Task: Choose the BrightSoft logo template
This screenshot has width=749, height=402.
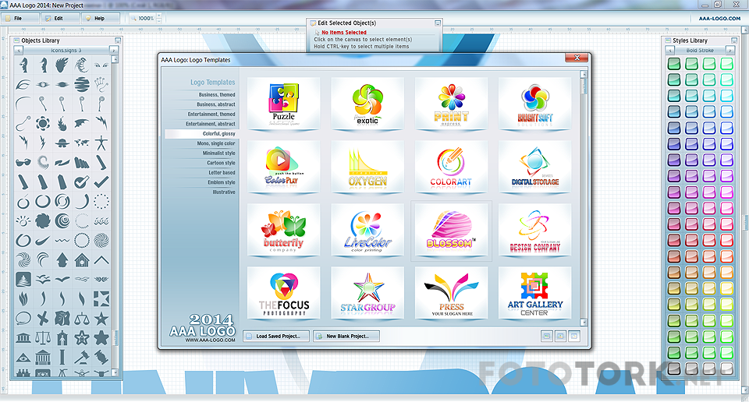Action: point(534,103)
